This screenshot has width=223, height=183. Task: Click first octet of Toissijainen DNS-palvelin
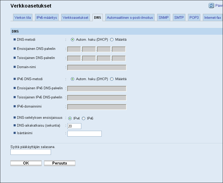point(74,58)
